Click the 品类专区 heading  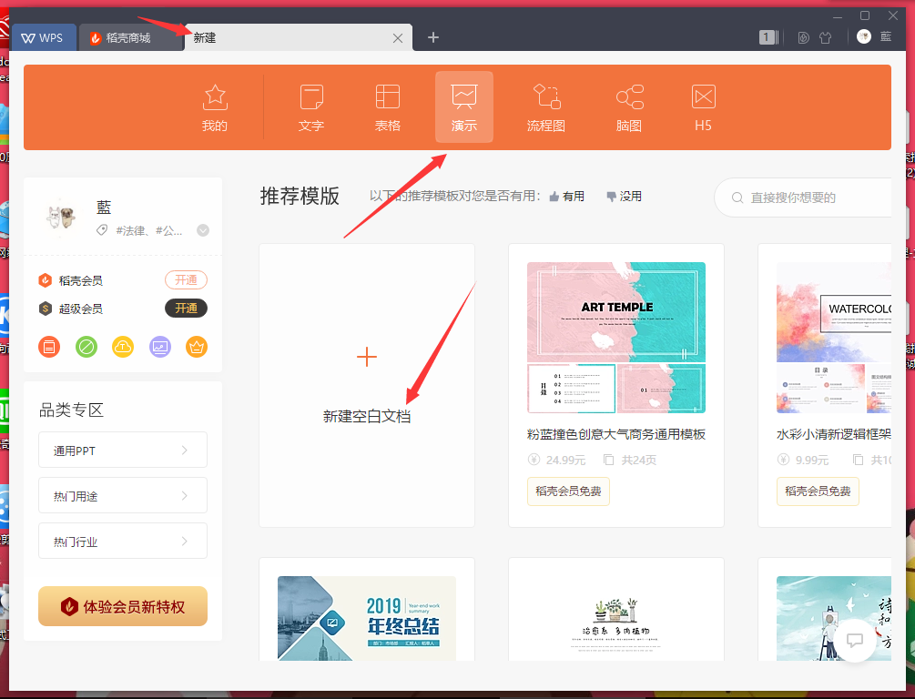click(71, 410)
